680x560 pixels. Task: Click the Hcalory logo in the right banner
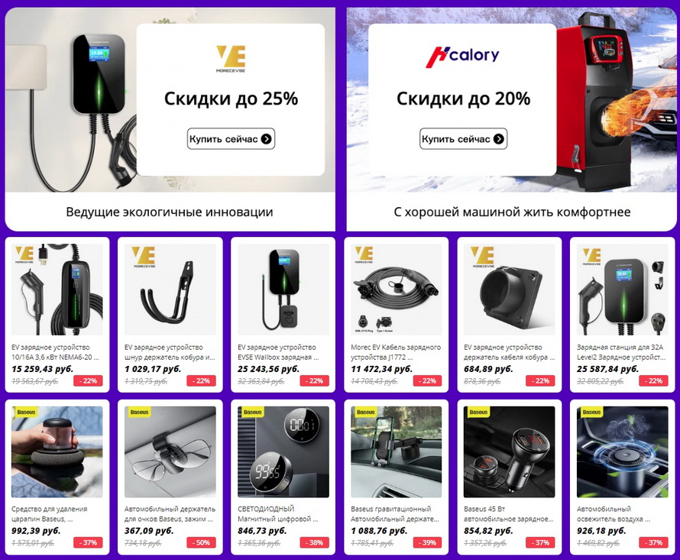462,57
